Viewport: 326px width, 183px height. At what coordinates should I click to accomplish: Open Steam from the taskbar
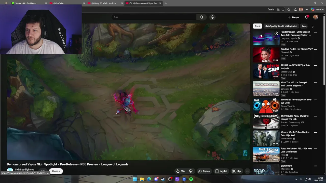click(x=163, y=179)
